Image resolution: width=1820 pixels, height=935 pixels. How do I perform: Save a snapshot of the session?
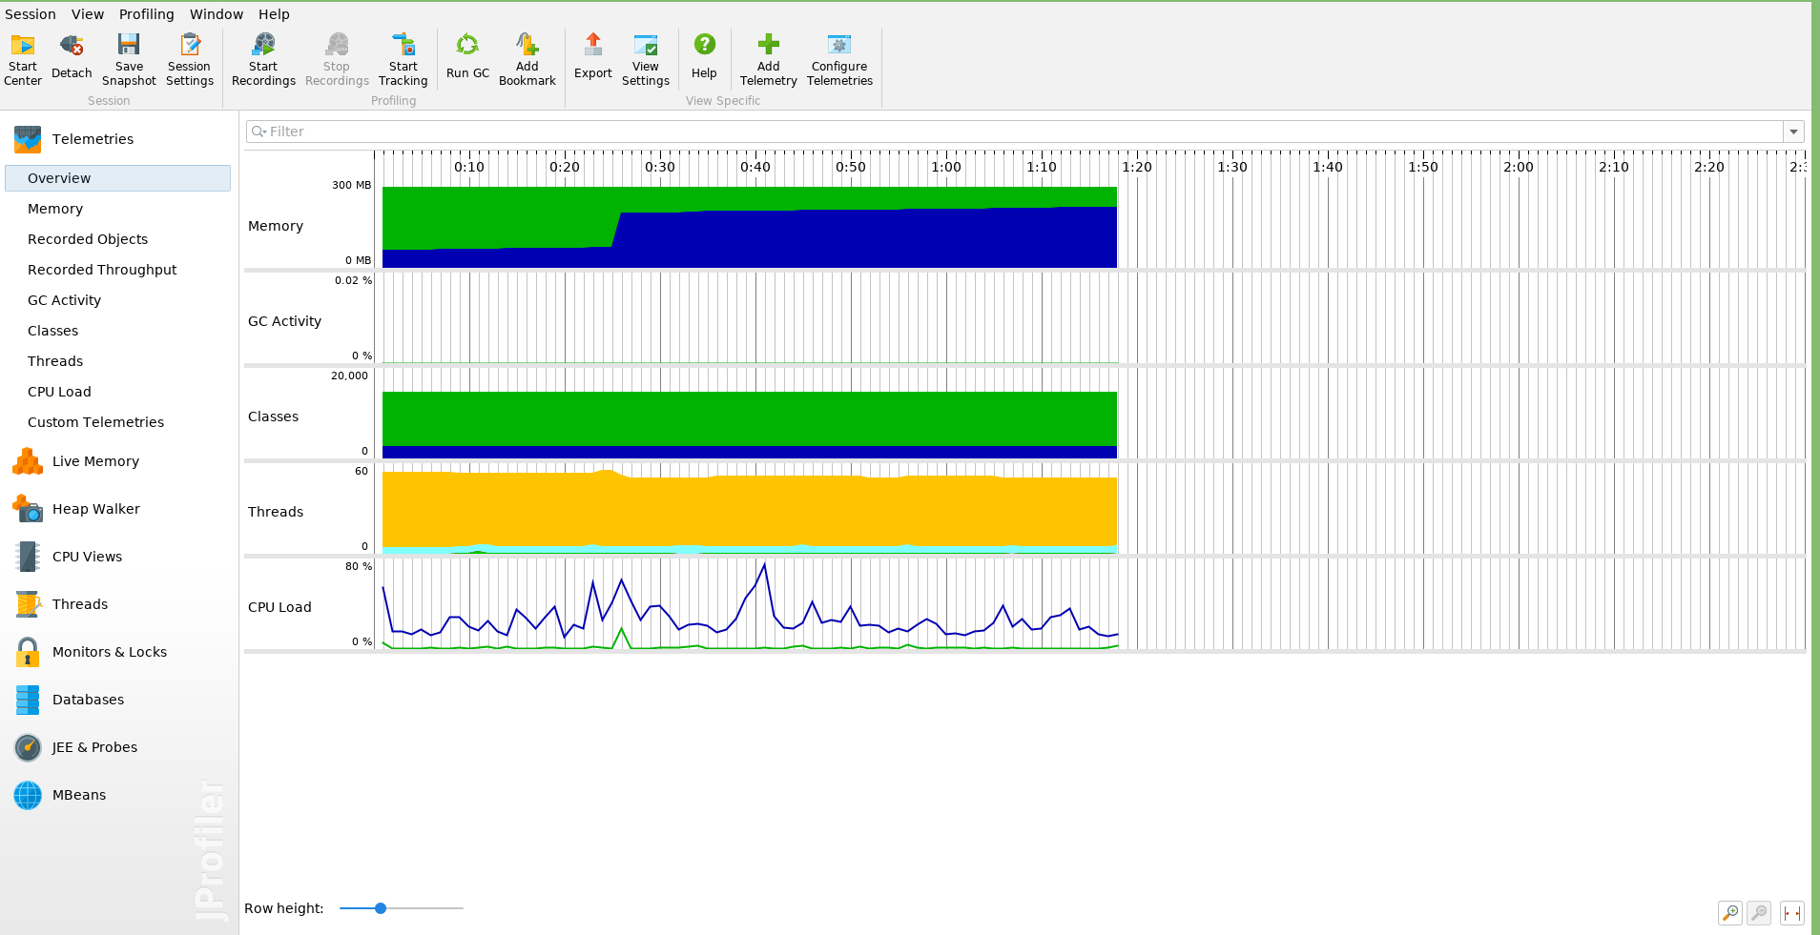(129, 59)
